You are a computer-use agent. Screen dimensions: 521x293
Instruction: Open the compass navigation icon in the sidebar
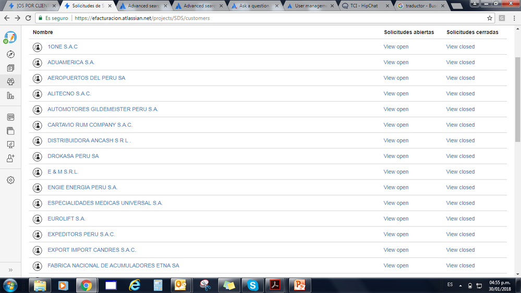click(10, 54)
